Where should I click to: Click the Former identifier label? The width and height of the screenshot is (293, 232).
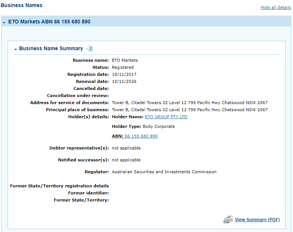click(88, 193)
